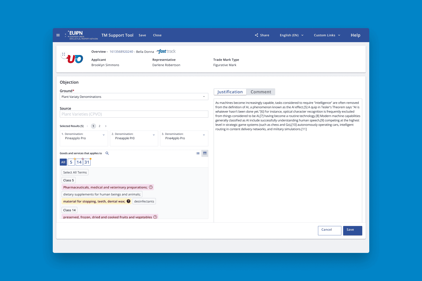Expand the Pineapplo Pro denomination card
Viewport: 422px width, 281px height.
(x=104, y=135)
